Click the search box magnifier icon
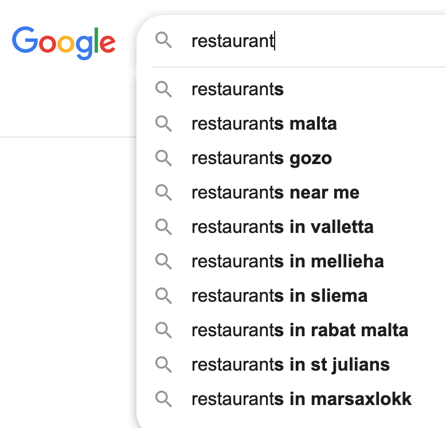The height and width of the screenshot is (428, 446). (x=163, y=40)
